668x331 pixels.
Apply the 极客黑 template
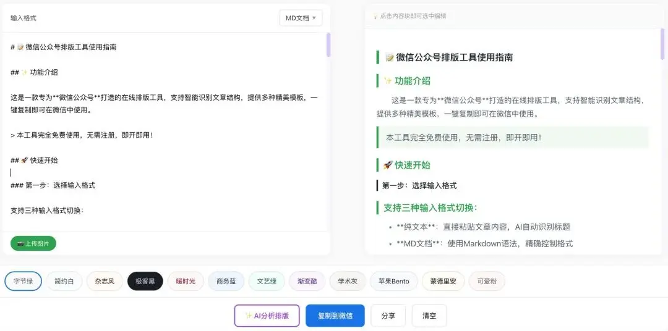tap(145, 281)
